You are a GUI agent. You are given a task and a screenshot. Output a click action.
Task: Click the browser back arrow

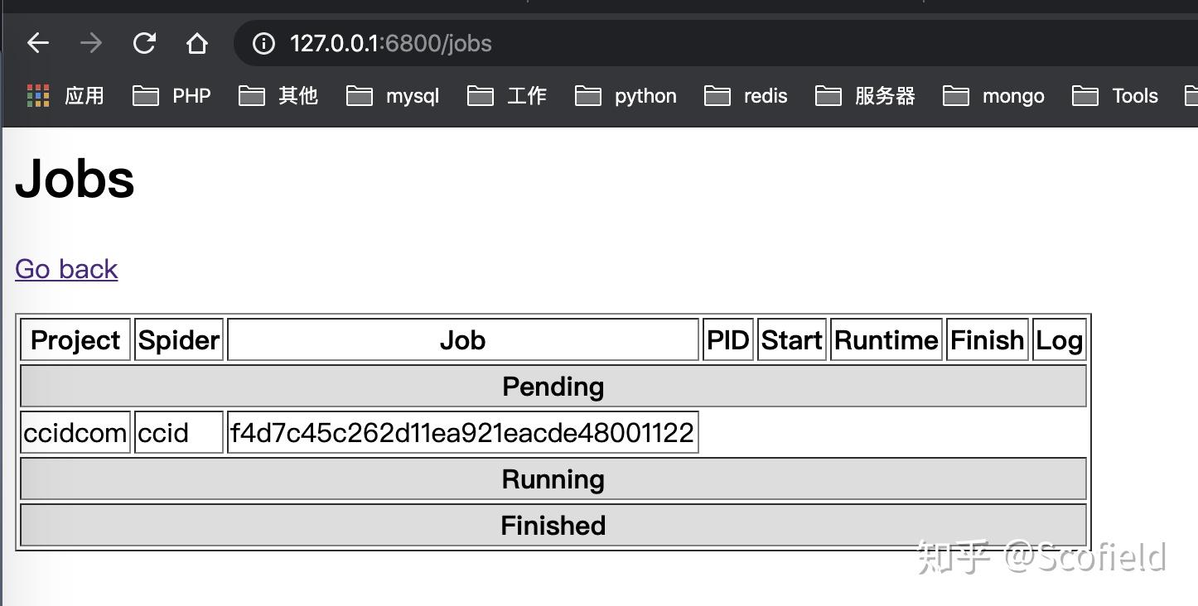click(38, 43)
